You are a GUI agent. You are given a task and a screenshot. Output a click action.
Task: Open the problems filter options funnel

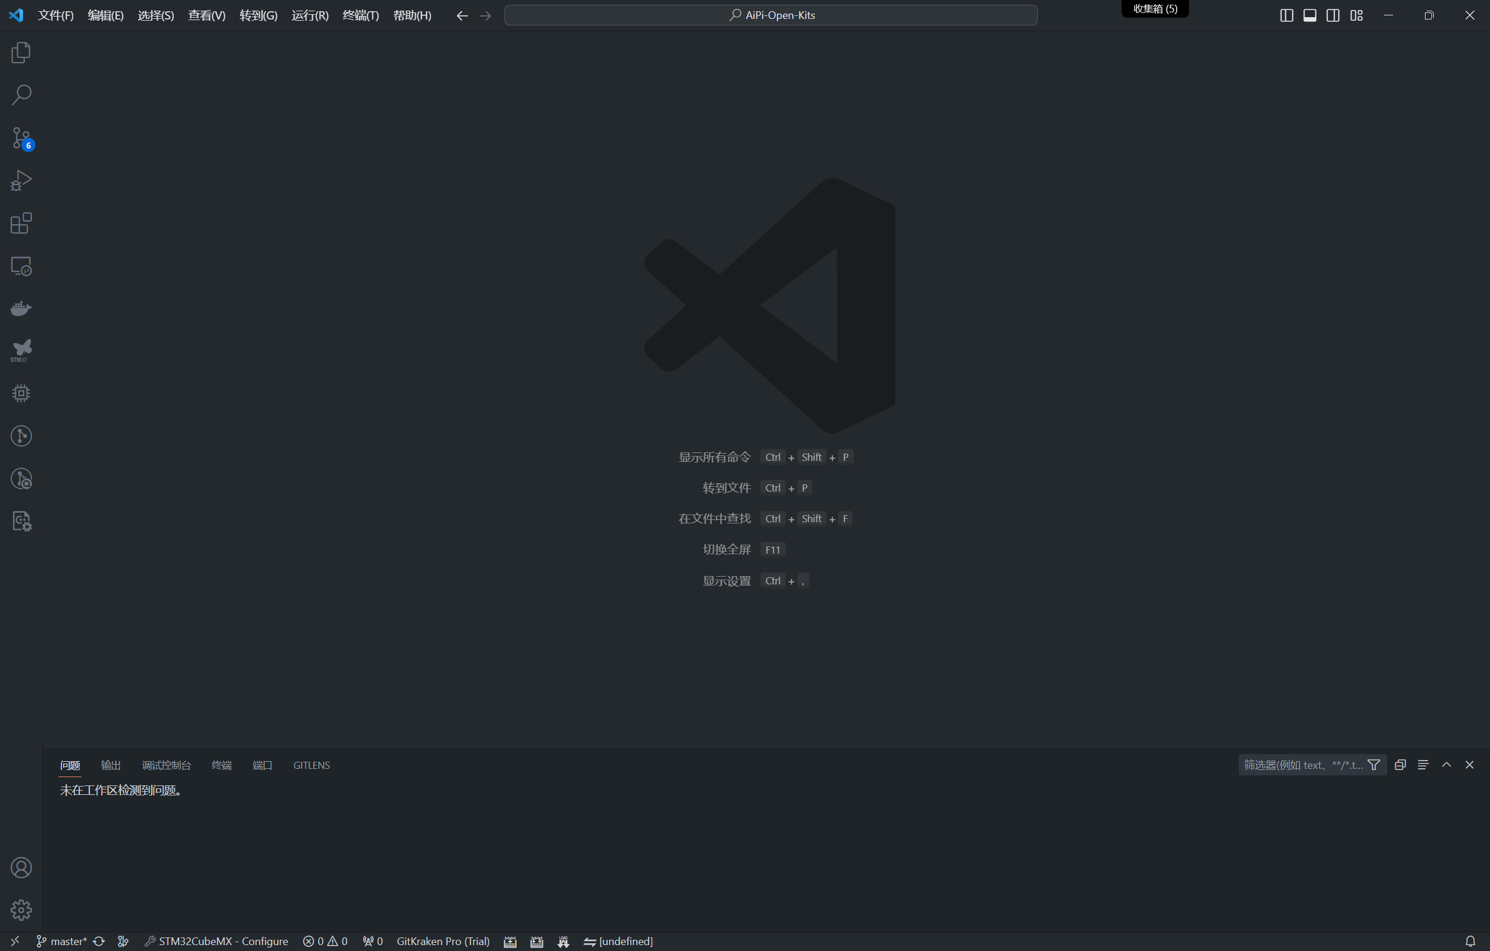(1374, 765)
